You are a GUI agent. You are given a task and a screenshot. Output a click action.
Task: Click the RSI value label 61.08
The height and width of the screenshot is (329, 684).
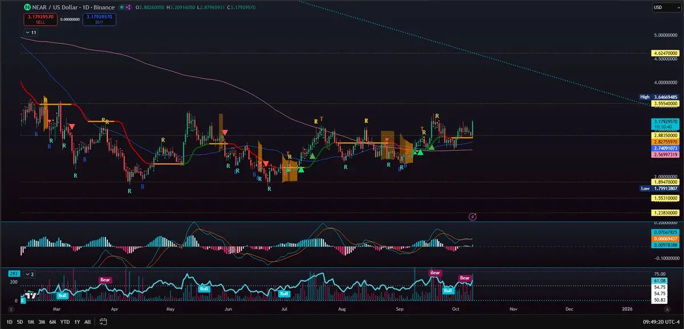click(658, 281)
